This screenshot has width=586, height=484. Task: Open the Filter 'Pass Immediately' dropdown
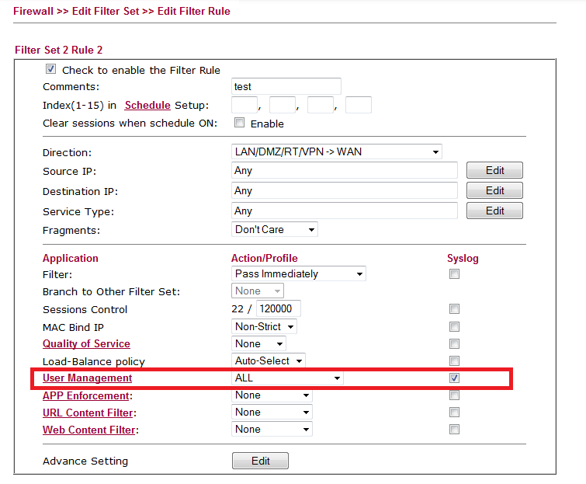[299, 273]
